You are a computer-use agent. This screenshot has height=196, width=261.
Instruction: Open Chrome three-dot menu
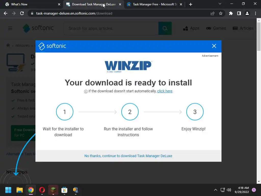pos(255,13)
